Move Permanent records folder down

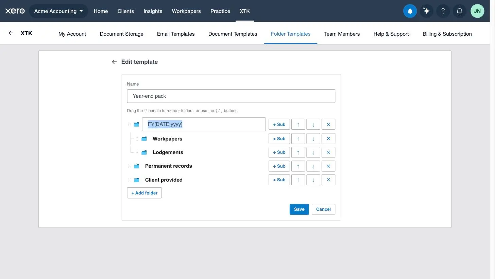click(x=313, y=166)
